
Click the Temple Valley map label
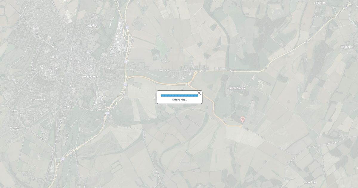236,88
